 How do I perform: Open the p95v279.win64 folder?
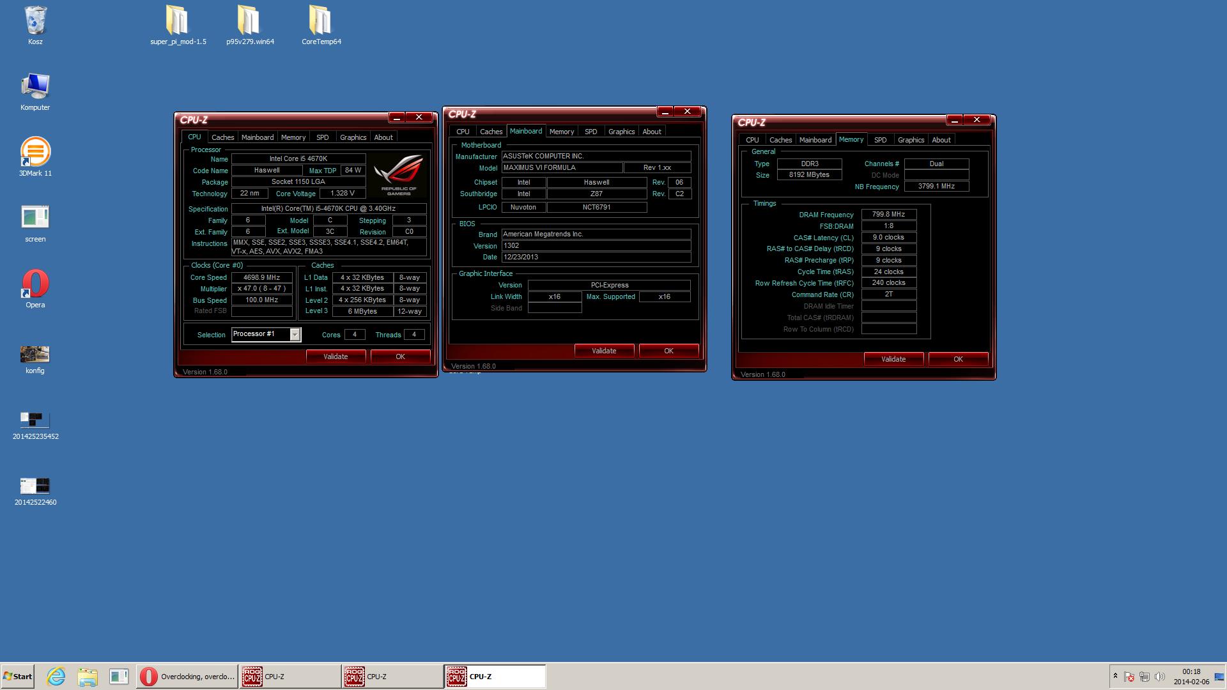[x=250, y=26]
